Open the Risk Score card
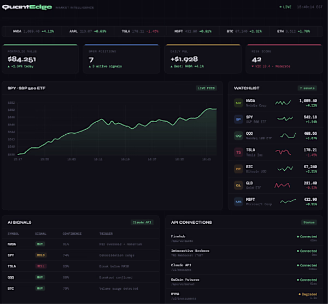 pyautogui.click(x=284, y=59)
